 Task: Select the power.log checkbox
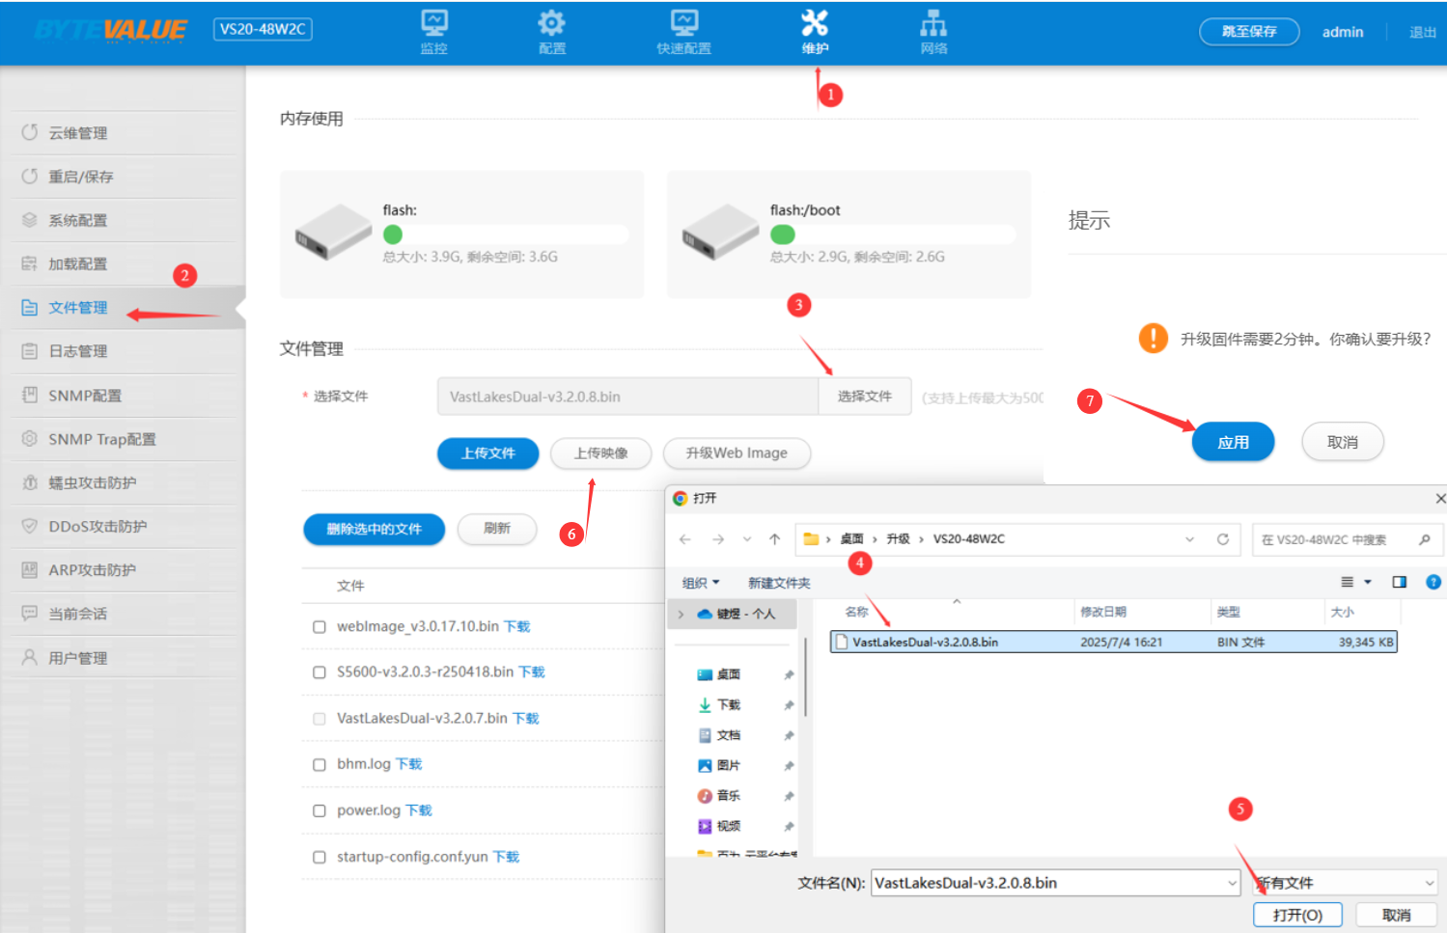(x=320, y=811)
